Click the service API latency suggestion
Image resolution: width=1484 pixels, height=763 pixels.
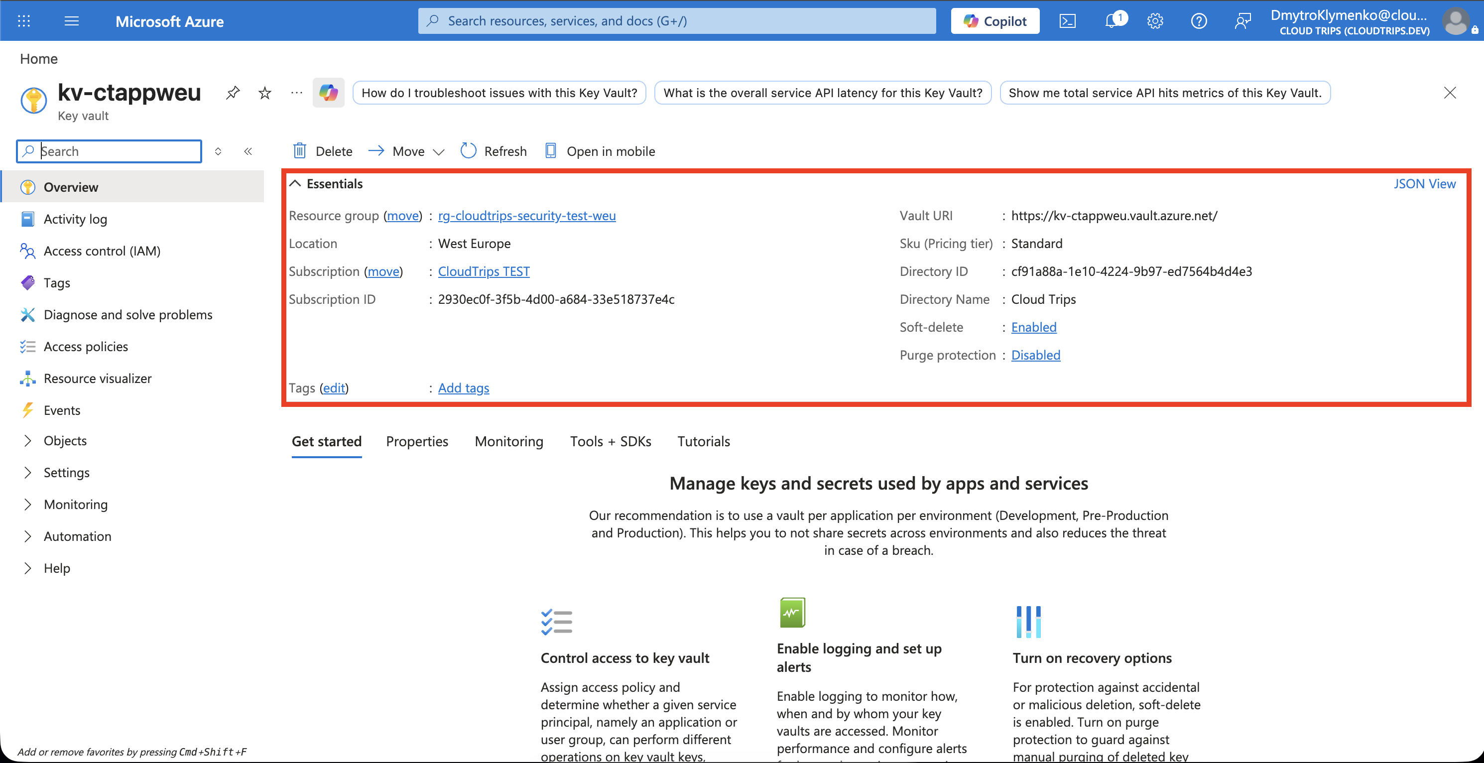coord(823,93)
